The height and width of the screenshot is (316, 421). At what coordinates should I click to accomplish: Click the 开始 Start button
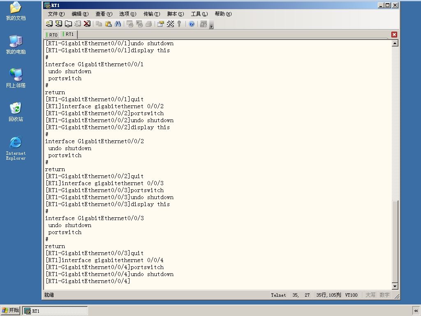point(10,311)
